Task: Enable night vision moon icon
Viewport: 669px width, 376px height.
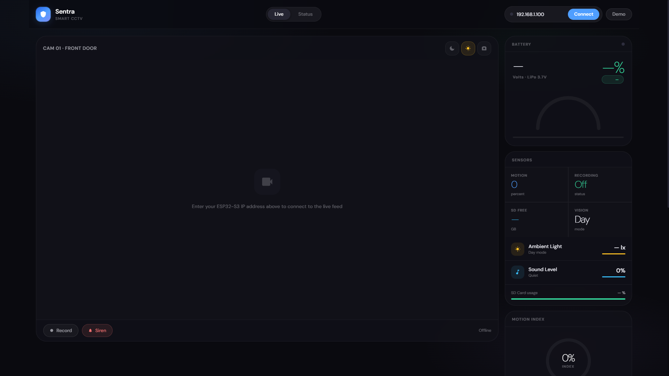Action: (452, 48)
